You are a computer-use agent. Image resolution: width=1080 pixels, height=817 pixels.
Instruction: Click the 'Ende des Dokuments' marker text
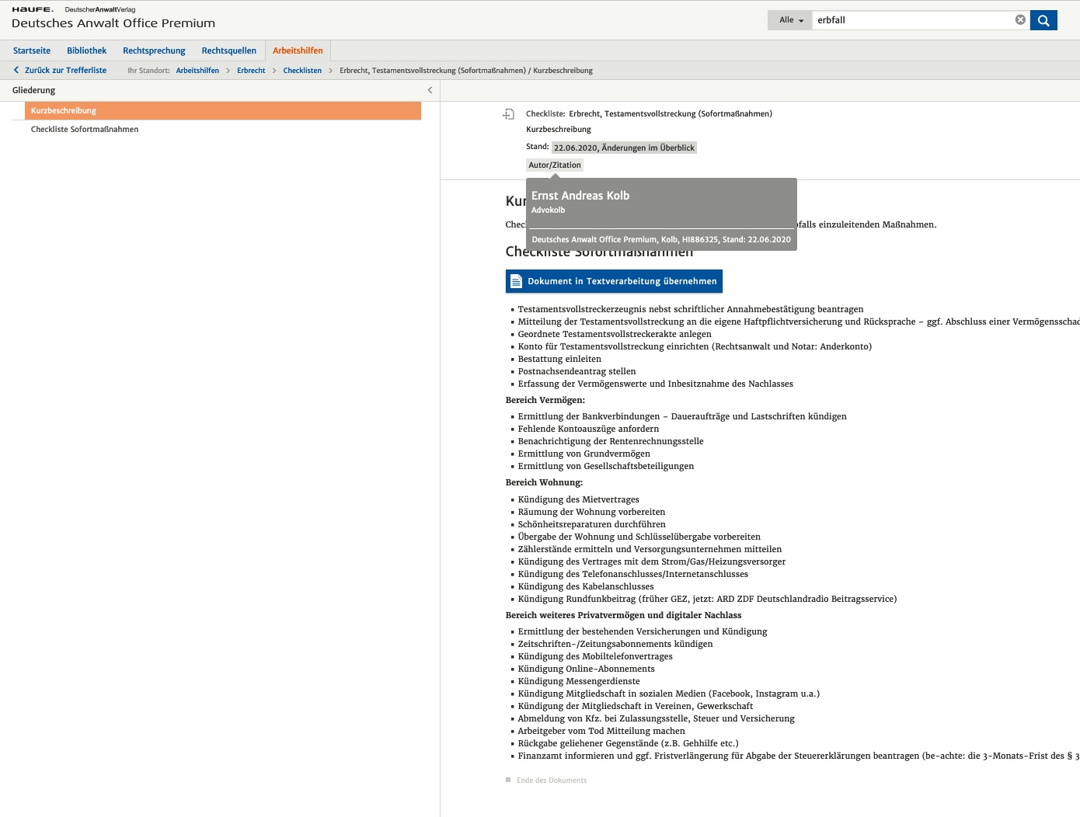pyautogui.click(x=552, y=780)
